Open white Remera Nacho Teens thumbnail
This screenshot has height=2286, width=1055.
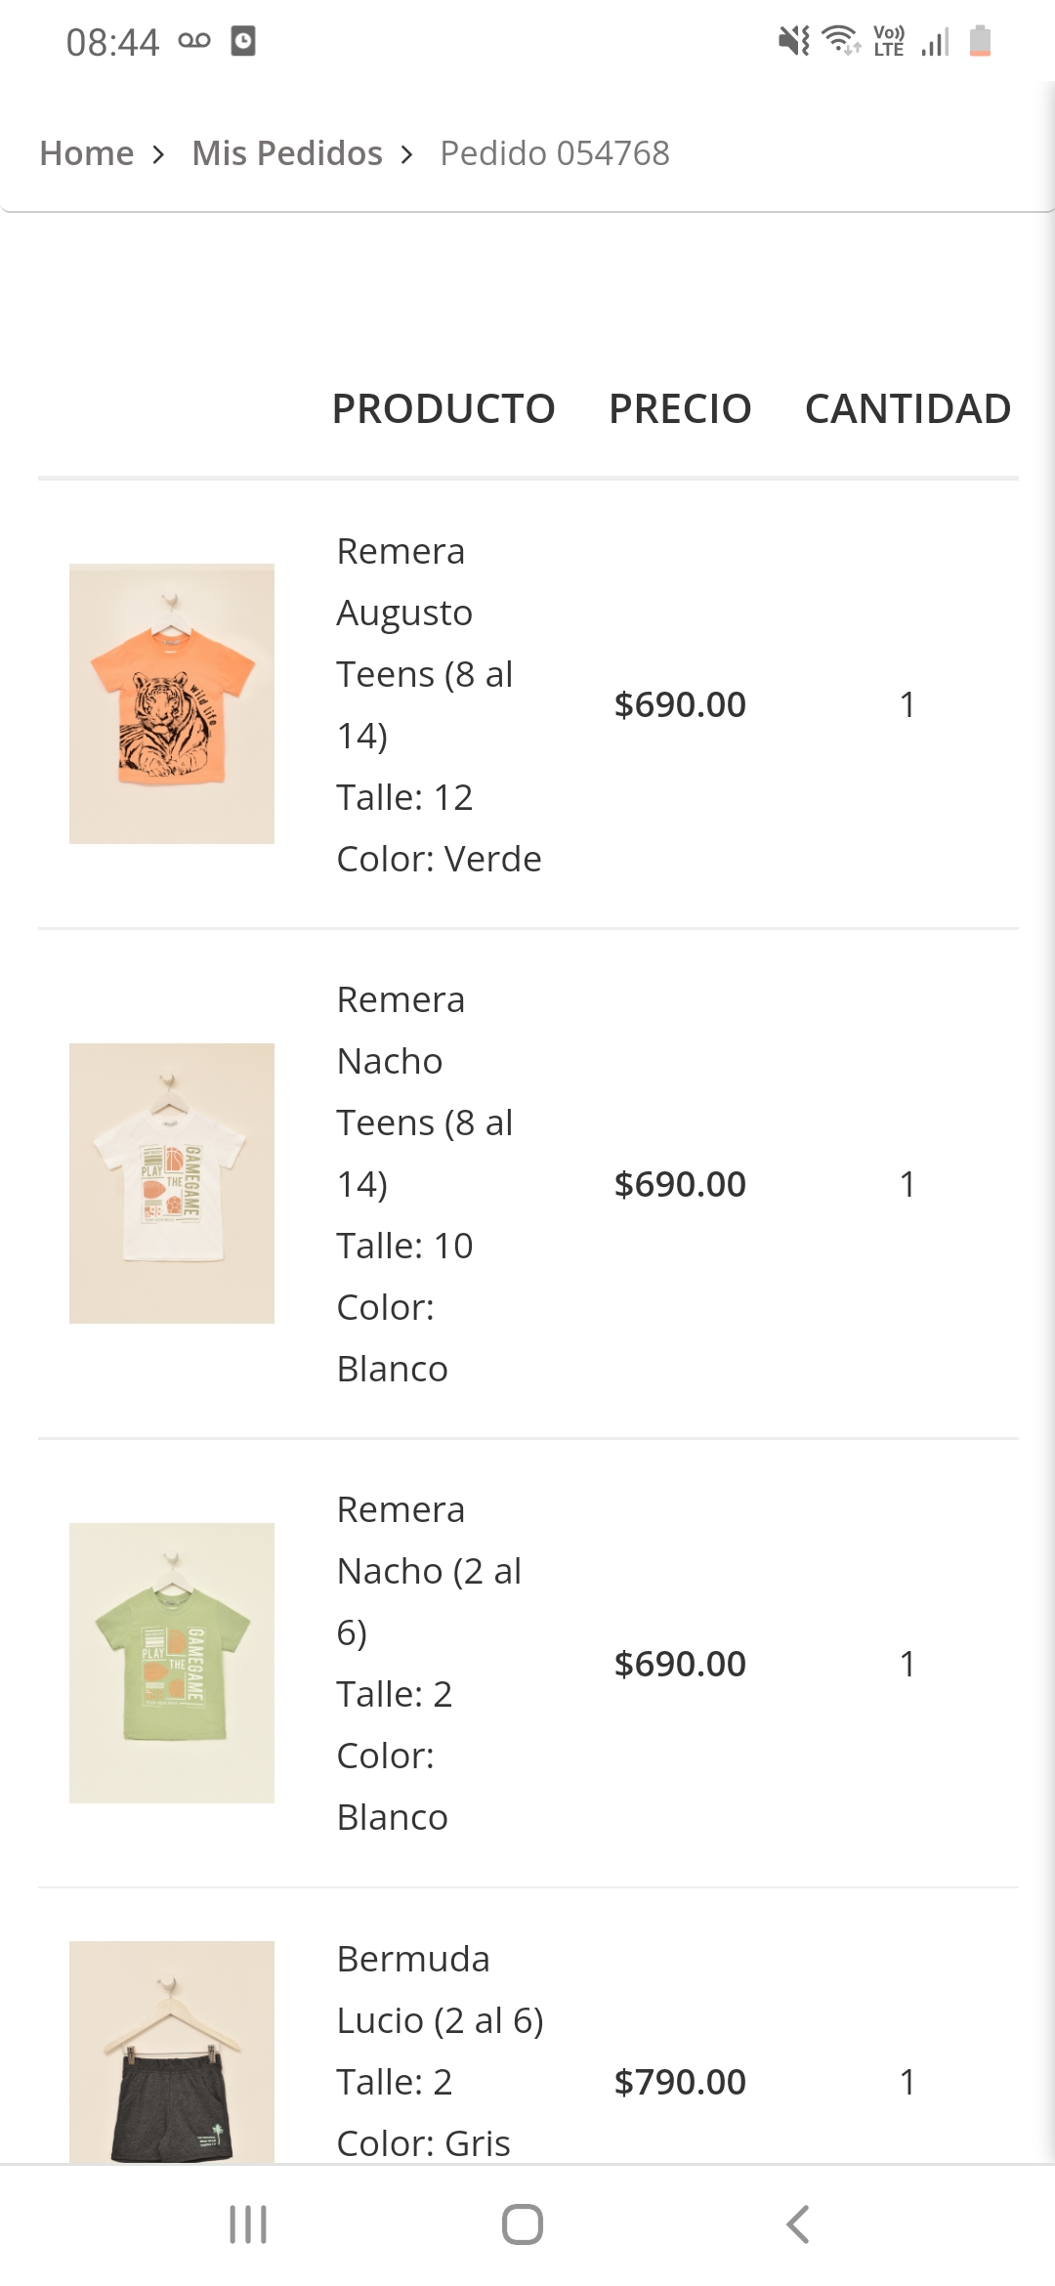172,1183
